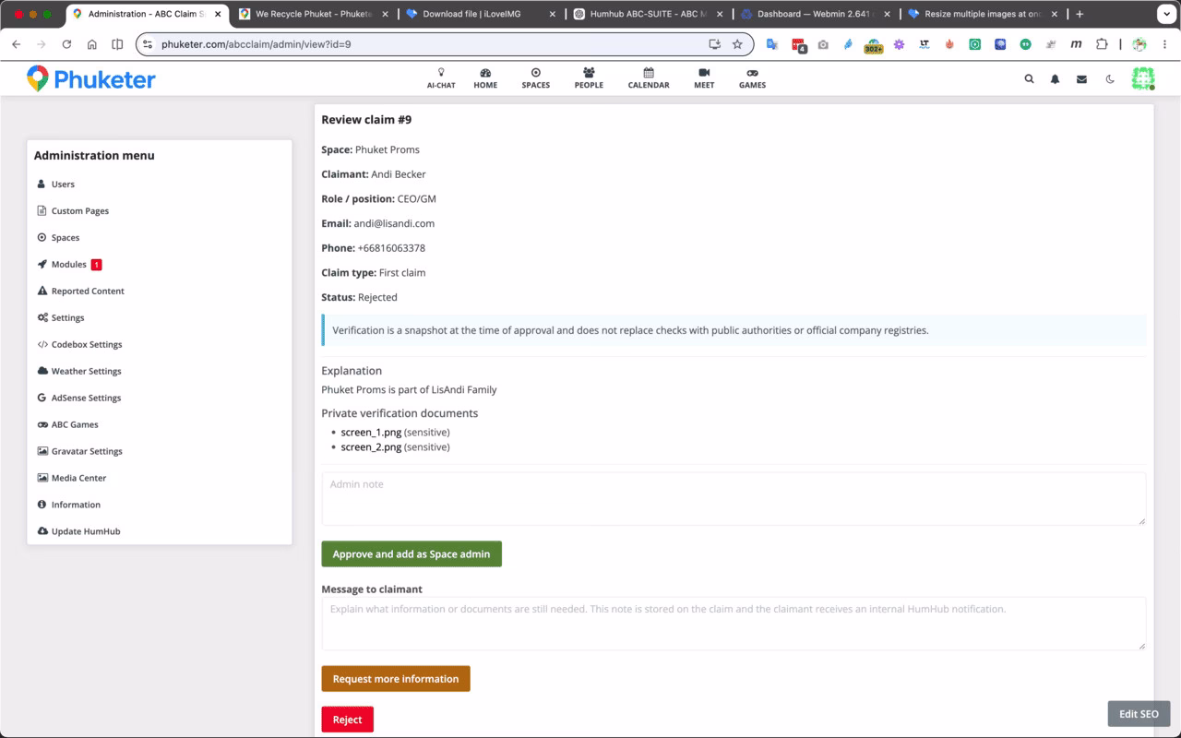Open ABC Games admin item
This screenshot has height=738, width=1181.
pos(75,425)
